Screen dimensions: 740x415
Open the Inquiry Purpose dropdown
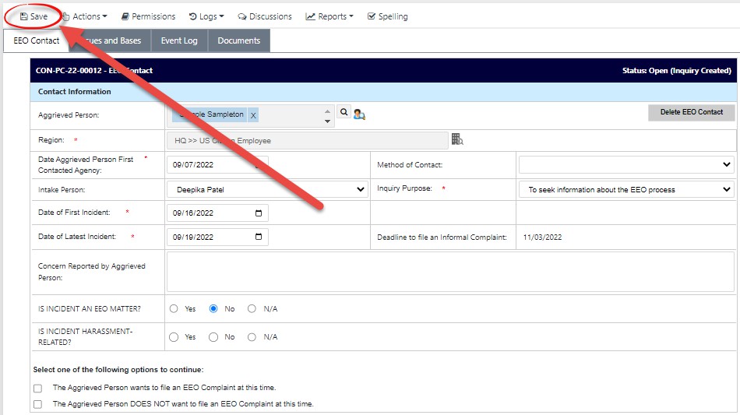pos(626,189)
